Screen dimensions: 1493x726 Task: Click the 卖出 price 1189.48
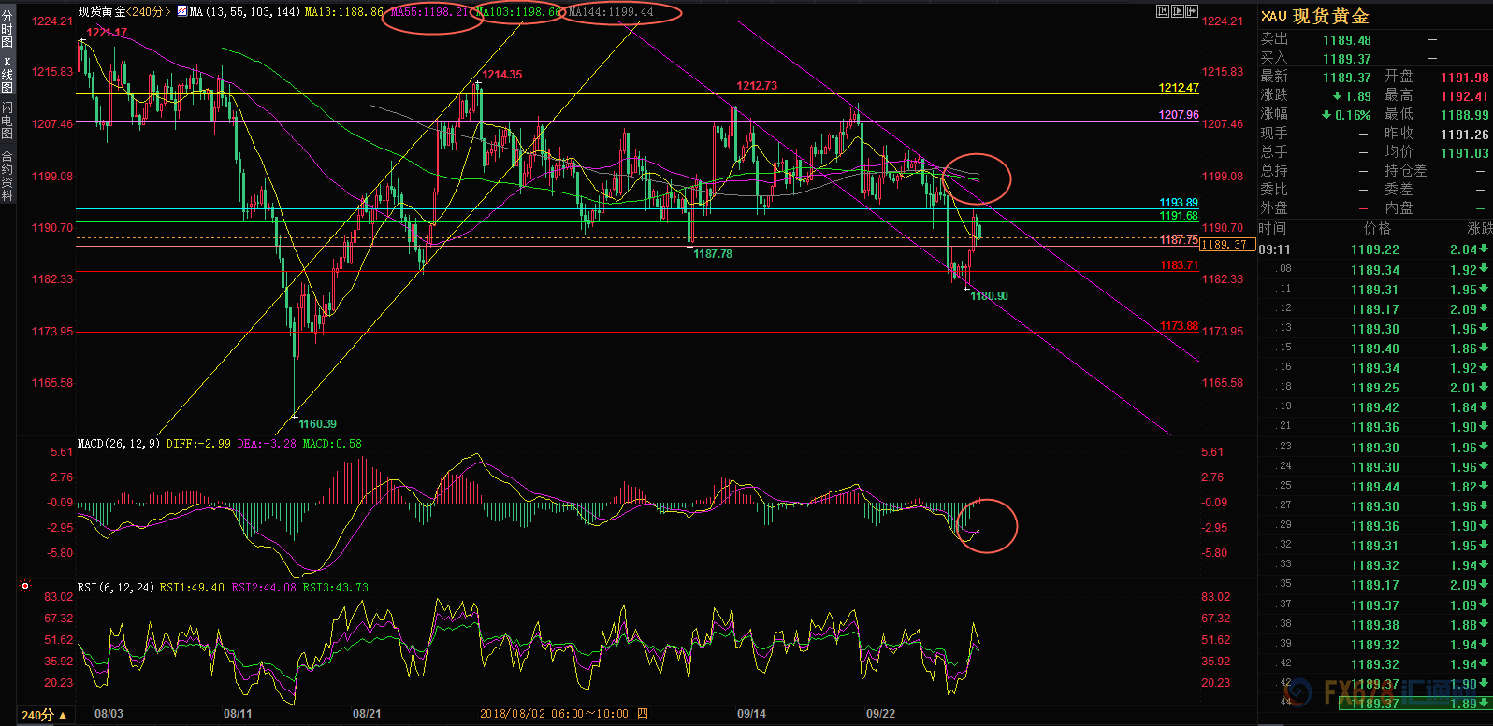1347,40
